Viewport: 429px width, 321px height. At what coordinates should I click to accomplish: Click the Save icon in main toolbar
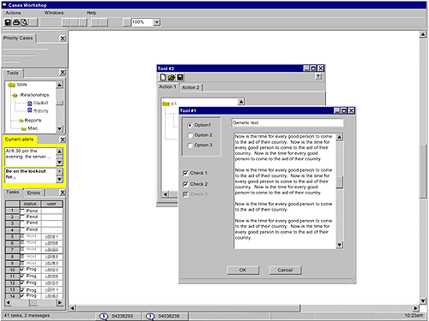(x=8, y=22)
